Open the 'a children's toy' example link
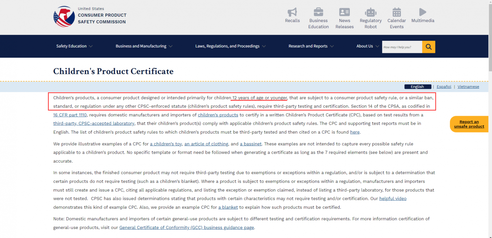Image resolution: width=492 pixels, height=238 pixels. click(x=166, y=144)
